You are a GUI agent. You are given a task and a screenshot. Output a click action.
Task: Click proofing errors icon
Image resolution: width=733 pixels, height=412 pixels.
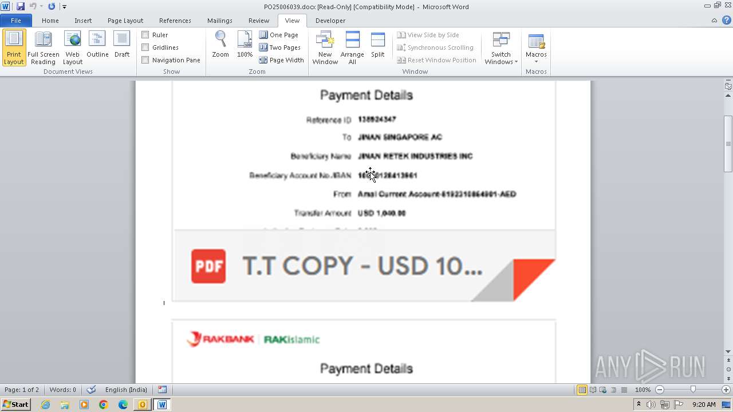pyautogui.click(x=91, y=390)
